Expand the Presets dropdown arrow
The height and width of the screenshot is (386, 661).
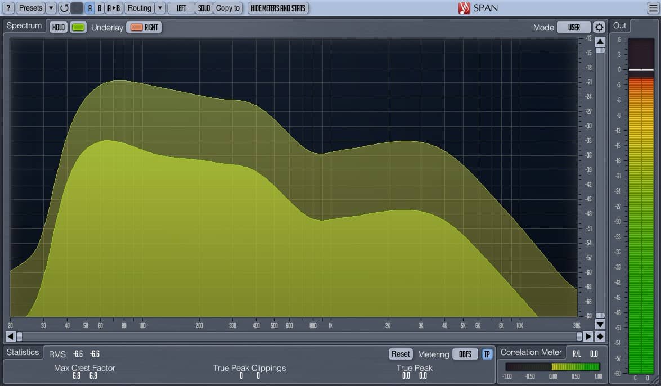tap(51, 8)
